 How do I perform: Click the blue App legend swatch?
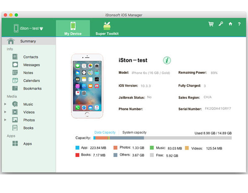click(77, 148)
